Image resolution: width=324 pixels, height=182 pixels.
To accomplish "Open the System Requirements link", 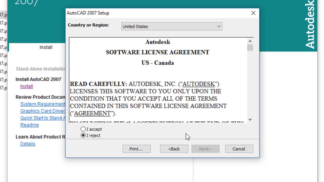I will point(43,104).
